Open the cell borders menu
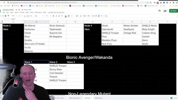 pyautogui.click(x=69, y=16)
